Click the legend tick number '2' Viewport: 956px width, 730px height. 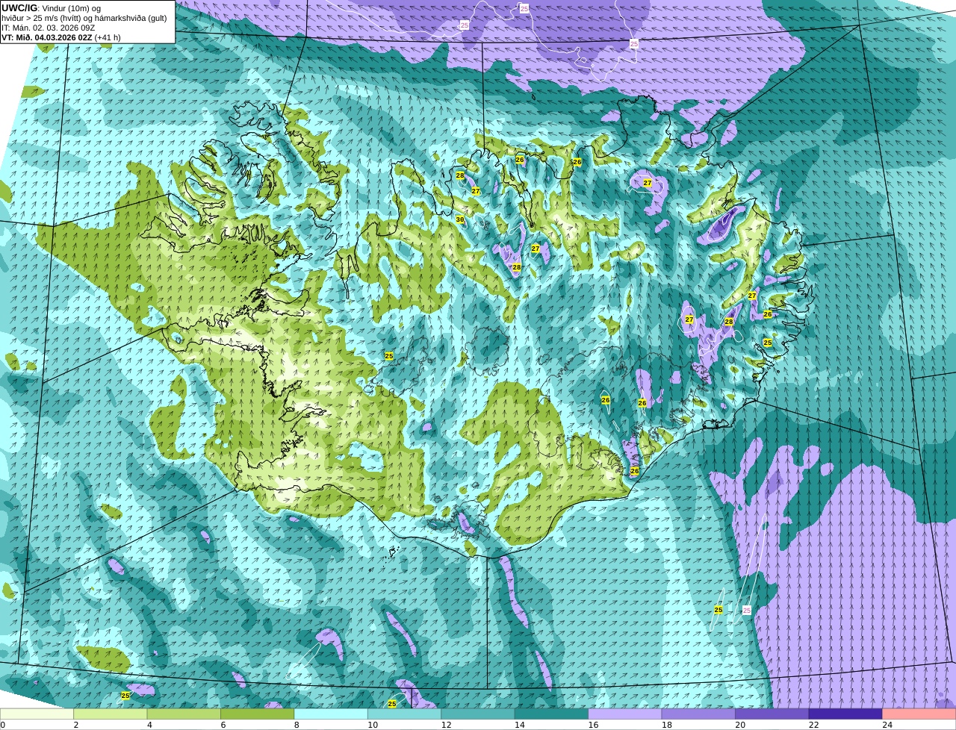(x=75, y=725)
